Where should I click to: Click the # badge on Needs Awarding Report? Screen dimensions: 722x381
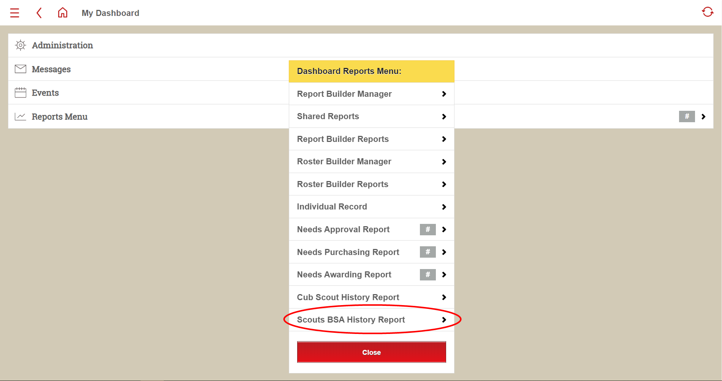(x=427, y=274)
